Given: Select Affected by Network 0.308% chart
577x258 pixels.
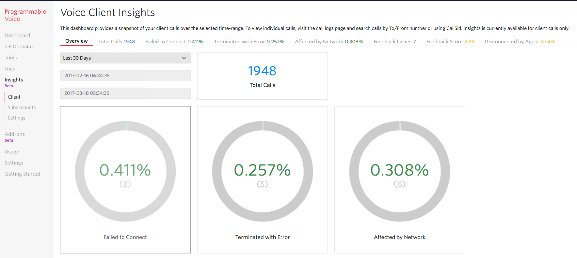Looking at the screenshot, I should click(400, 171).
